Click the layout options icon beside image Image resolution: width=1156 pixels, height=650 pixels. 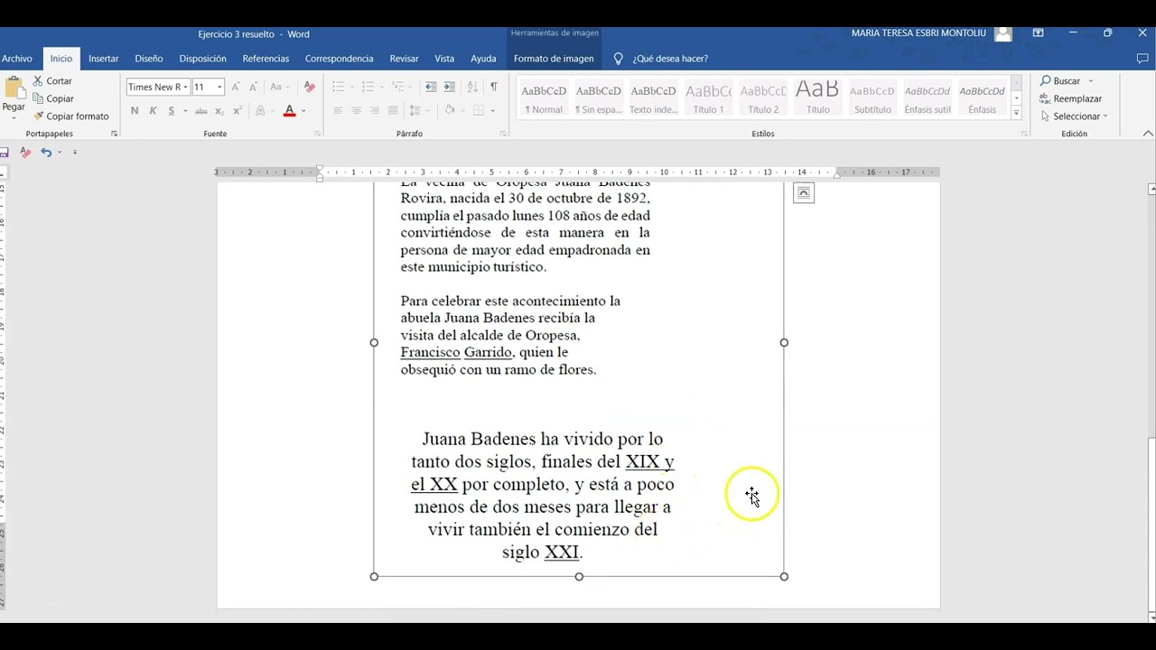804,193
